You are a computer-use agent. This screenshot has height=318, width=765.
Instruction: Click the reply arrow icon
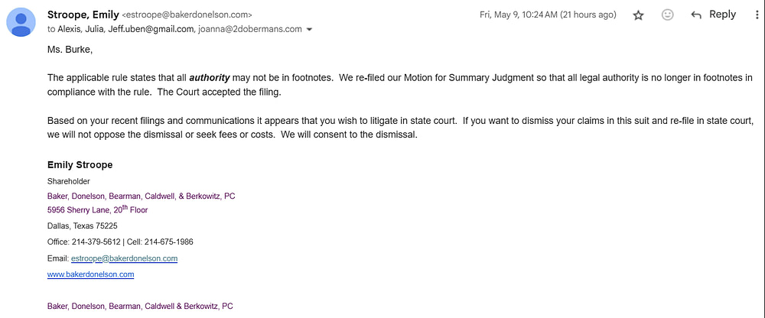click(x=696, y=15)
